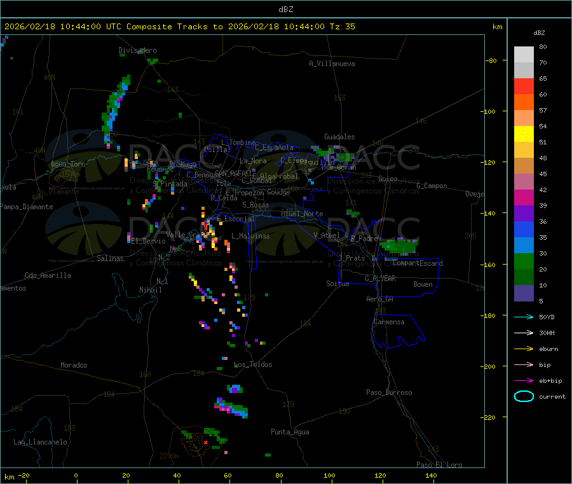Click the 'S_Rosas' place label

255,205
